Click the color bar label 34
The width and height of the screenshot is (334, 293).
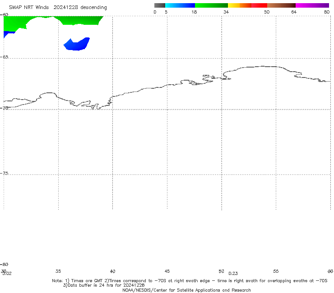click(x=226, y=12)
